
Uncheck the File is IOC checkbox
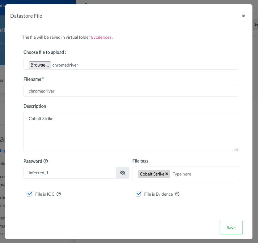click(x=30, y=194)
